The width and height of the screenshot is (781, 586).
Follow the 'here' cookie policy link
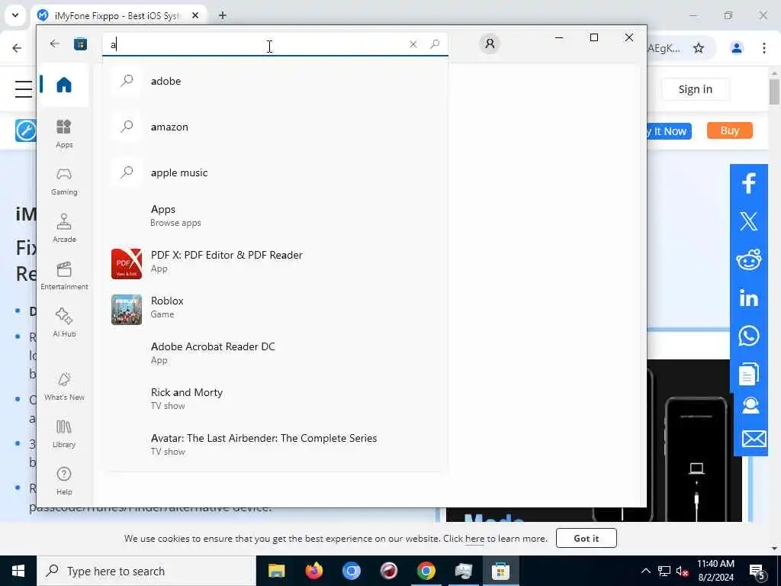click(474, 539)
